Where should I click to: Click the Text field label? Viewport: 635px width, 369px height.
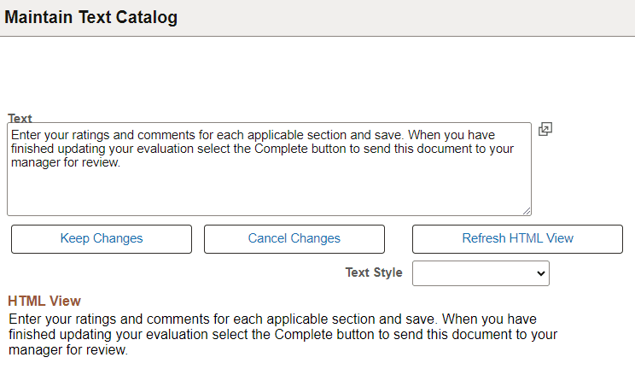20,119
